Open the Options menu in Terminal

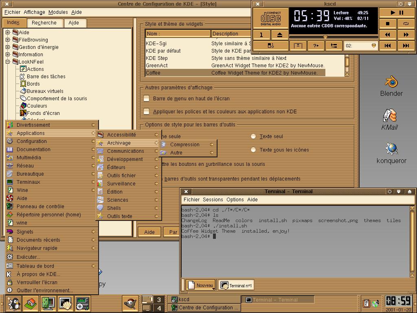(235, 200)
